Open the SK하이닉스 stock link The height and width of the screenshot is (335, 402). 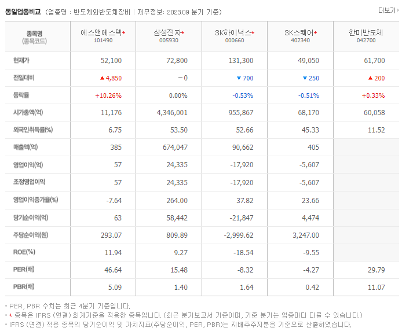pos(233,32)
